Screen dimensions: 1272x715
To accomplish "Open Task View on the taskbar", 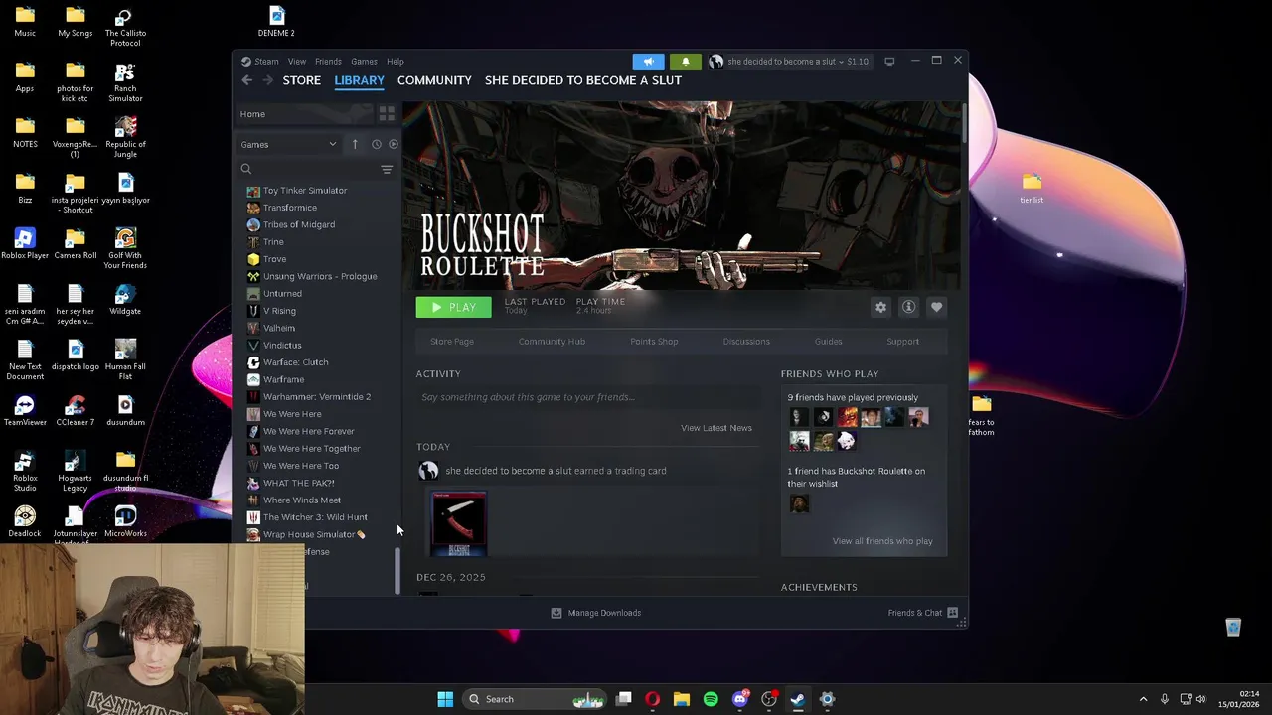I will (623, 699).
